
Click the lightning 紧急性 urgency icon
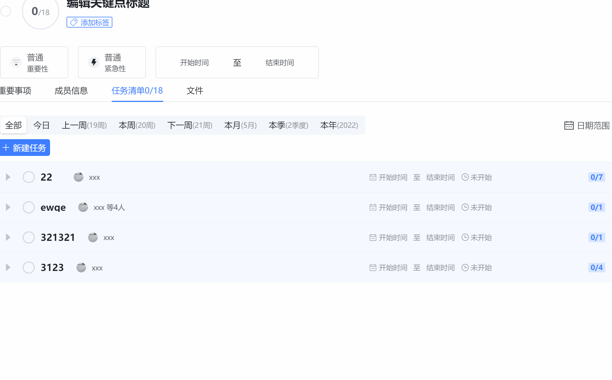[94, 62]
